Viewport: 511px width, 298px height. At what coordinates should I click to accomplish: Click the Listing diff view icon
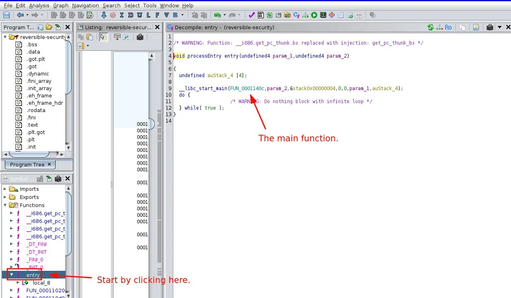click(126, 37)
